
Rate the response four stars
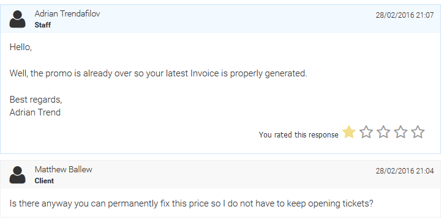click(401, 132)
